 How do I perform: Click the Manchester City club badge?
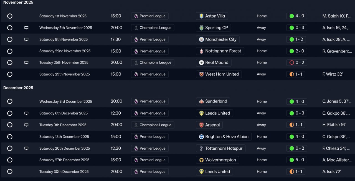[201, 39]
